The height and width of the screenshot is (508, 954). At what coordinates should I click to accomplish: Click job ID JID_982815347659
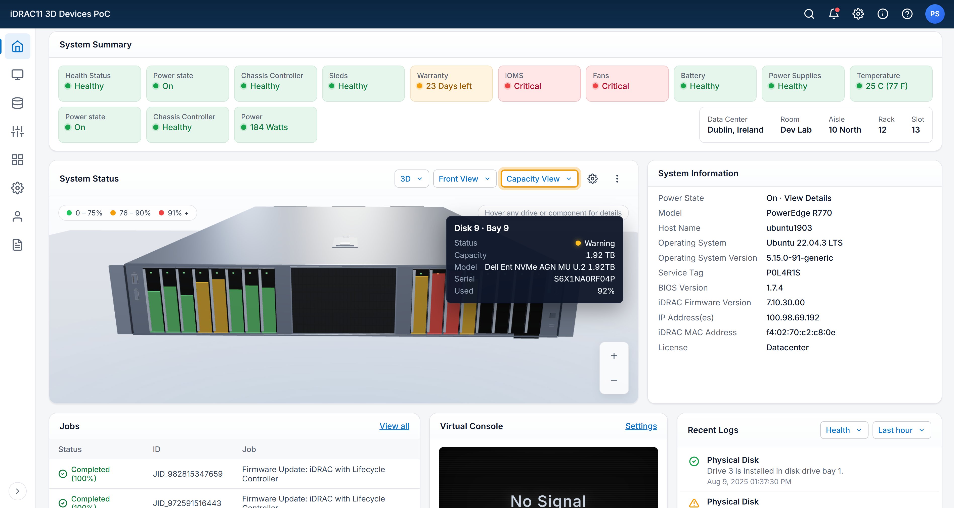[188, 474]
